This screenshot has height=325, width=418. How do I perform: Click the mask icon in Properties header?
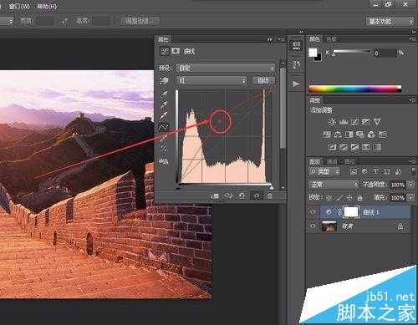pos(176,51)
